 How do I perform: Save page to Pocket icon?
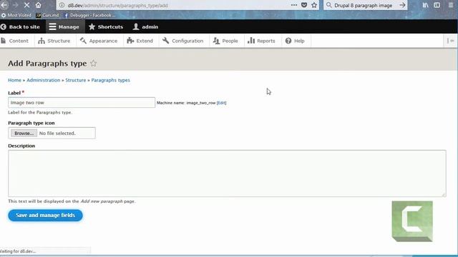pyautogui.click(x=304, y=5)
